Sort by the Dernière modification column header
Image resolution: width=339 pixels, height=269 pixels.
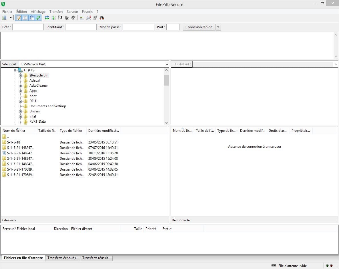pos(103,131)
